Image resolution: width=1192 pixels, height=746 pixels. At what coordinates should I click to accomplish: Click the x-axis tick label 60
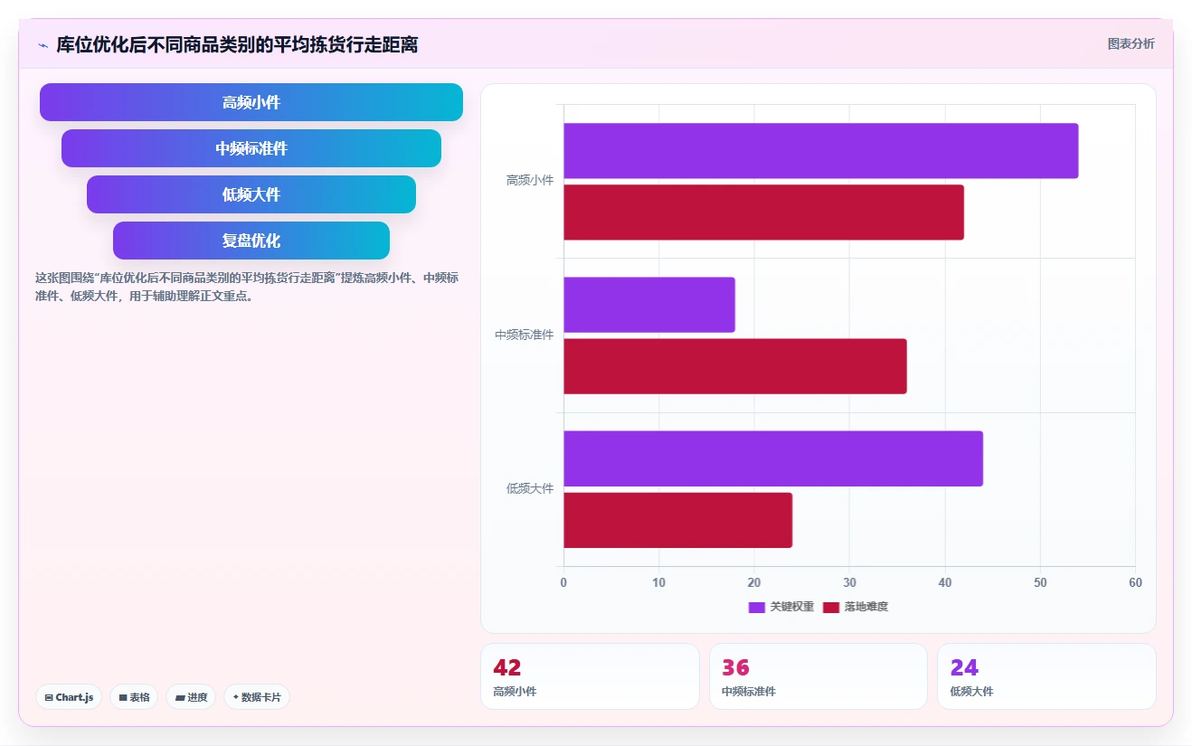(x=1135, y=583)
